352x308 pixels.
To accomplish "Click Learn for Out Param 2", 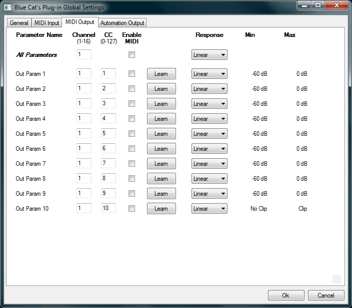I will [x=161, y=89].
